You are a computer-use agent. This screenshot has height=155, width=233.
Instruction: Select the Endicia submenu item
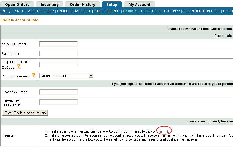click(x=130, y=11)
